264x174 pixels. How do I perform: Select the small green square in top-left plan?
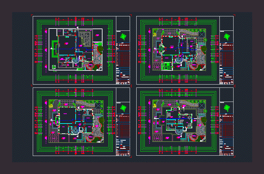[54, 67]
